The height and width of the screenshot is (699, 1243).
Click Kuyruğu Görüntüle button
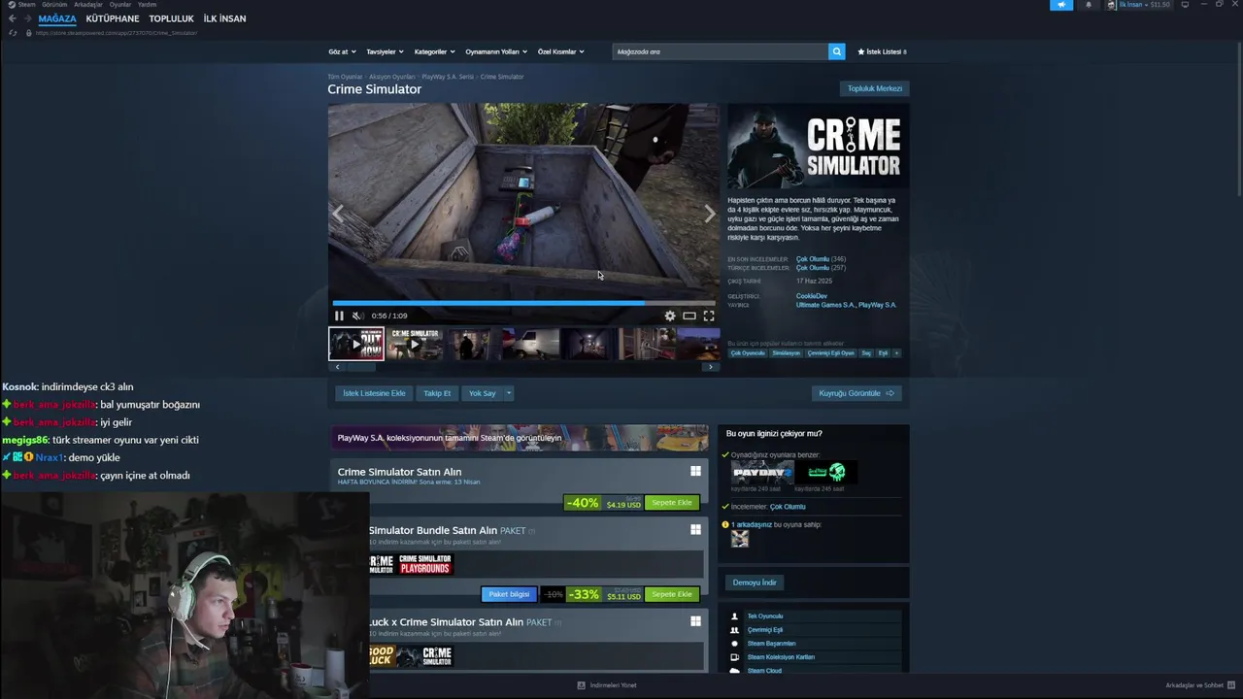click(x=856, y=393)
